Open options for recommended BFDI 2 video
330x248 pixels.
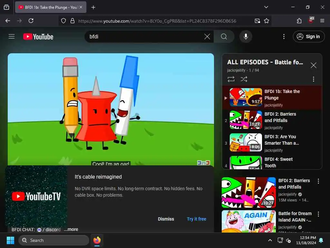[x=318, y=181]
